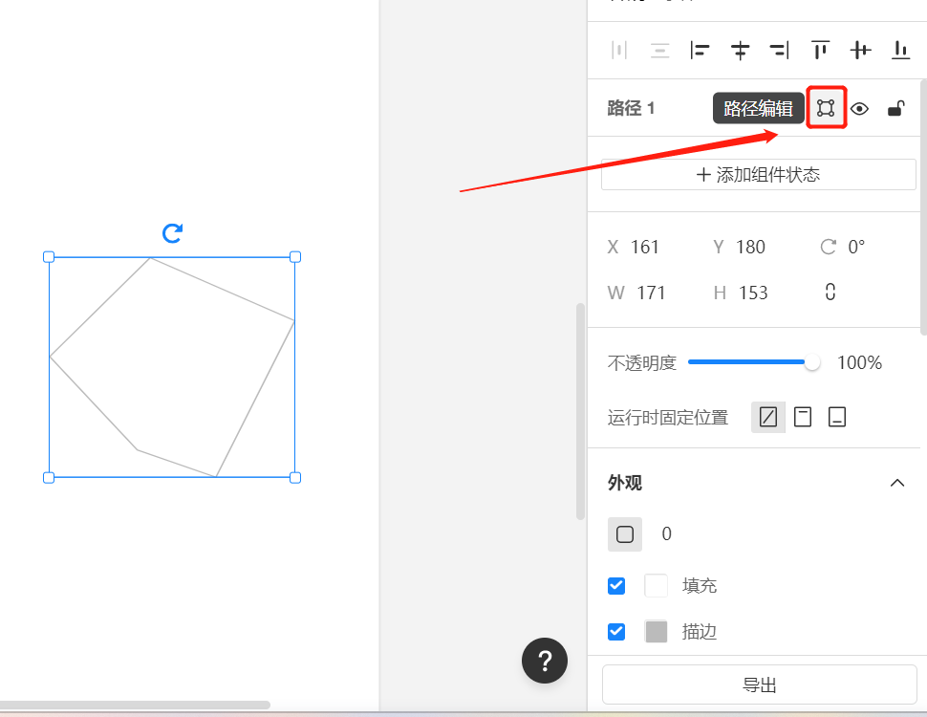Image resolution: width=927 pixels, height=717 pixels.
Task: Open the help question mark button
Action: pos(545,661)
